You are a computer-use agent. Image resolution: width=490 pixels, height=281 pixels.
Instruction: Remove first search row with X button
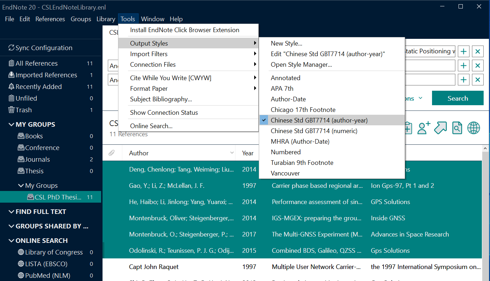pos(478,52)
